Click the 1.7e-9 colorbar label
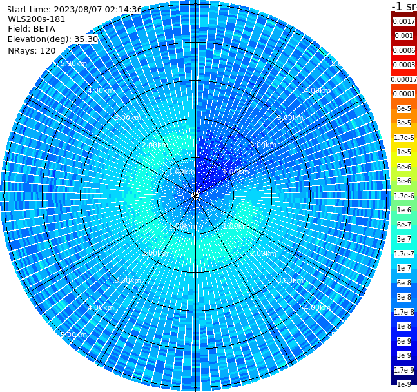Screen dimensions: 417x392 click(404, 370)
